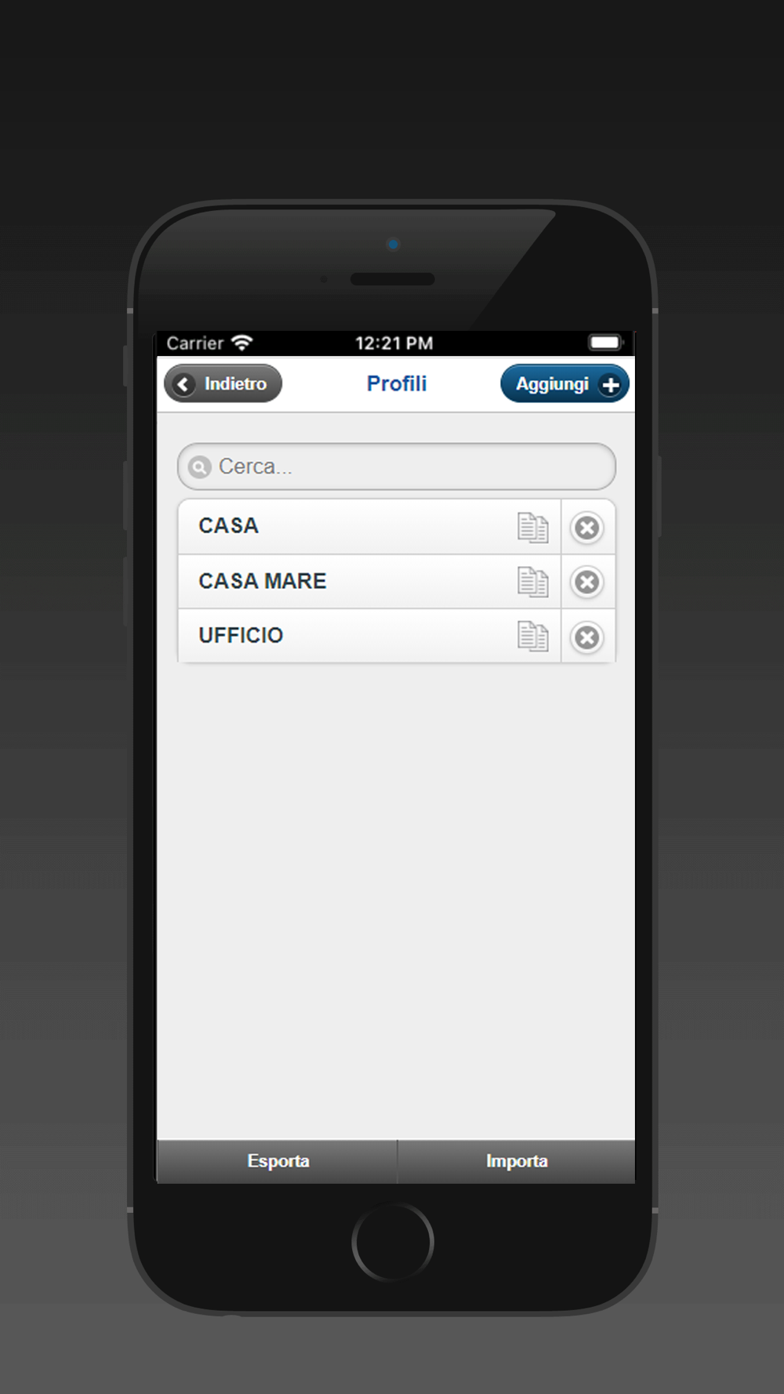Click the copy icon for UFFICIO profile

click(x=533, y=637)
